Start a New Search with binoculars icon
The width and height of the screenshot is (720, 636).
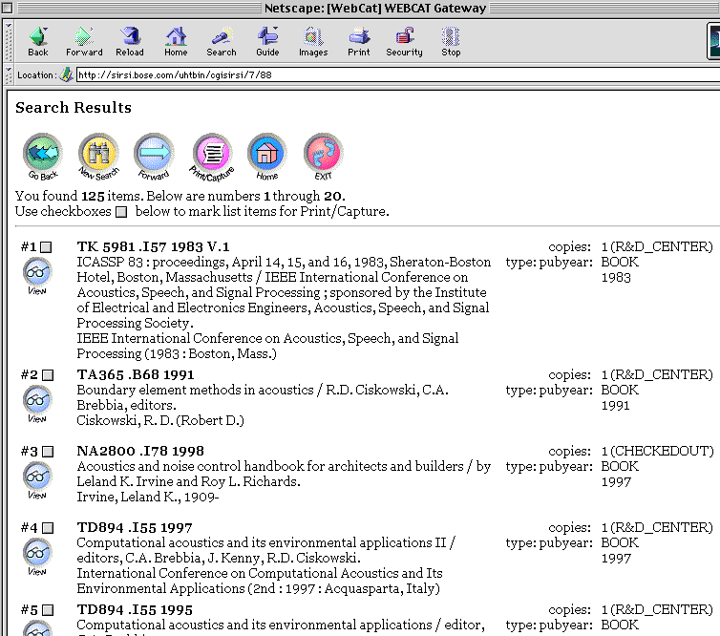(97, 154)
